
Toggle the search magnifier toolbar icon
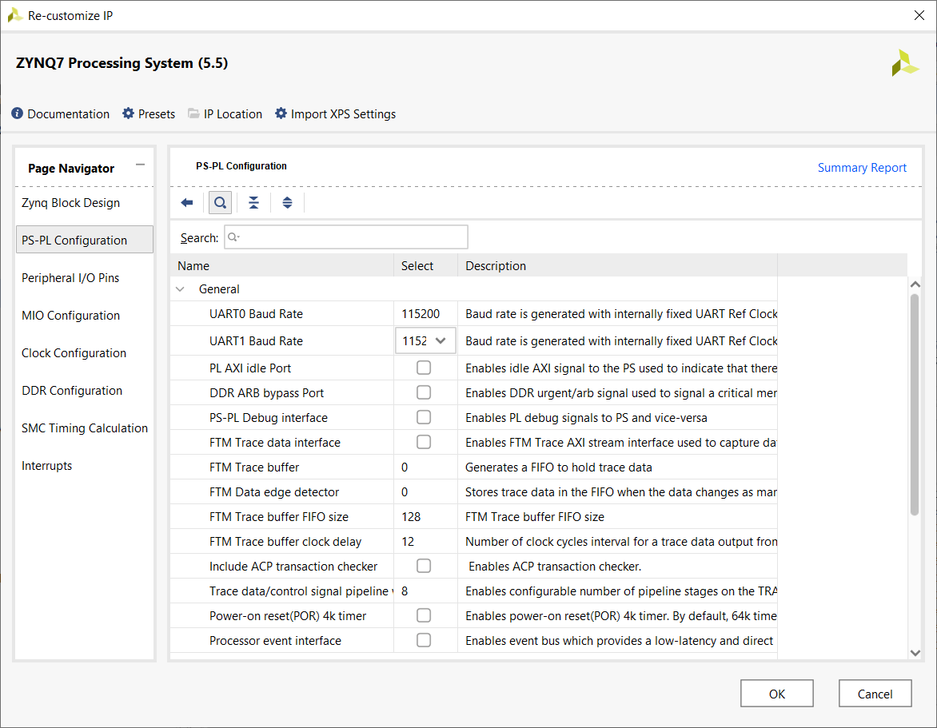tap(220, 202)
